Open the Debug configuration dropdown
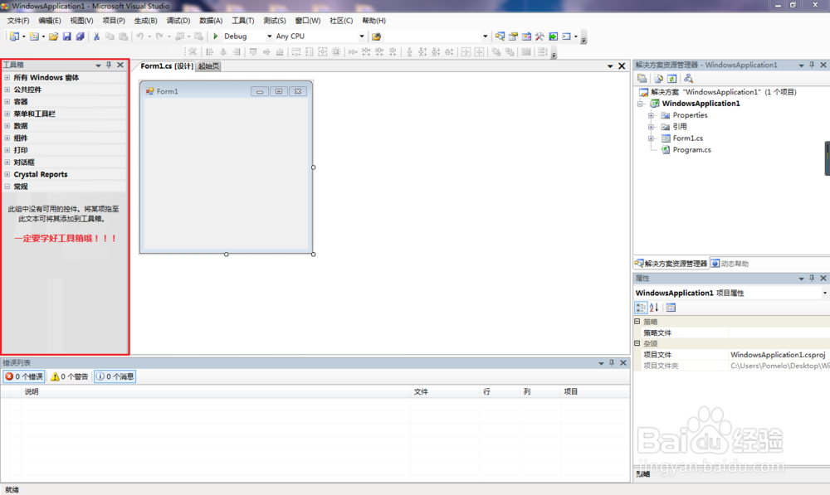Screen dimensions: 830x495 pos(269,36)
